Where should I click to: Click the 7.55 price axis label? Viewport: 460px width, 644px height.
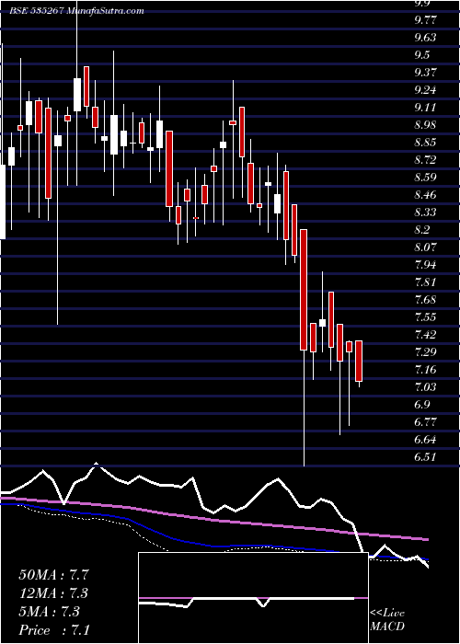click(x=425, y=317)
